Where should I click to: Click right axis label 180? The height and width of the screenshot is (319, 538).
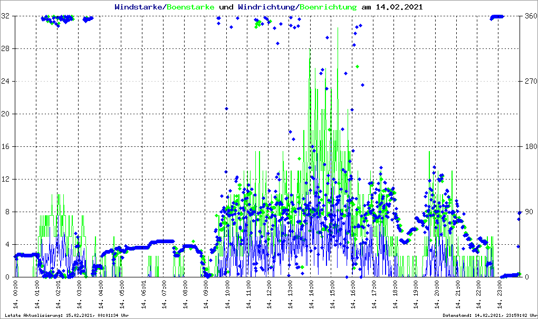[531, 146]
